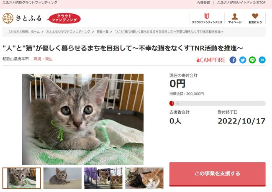Image resolution: width=272 pixels, height=192 pixels.
Task: Share the project on Facebook
Action: (233, 60)
